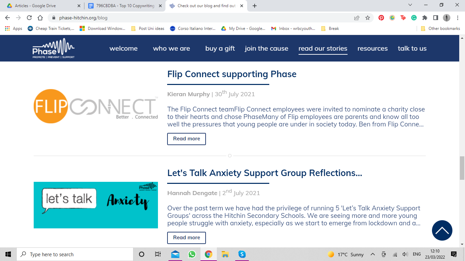The width and height of the screenshot is (465, 261).
Task: Click the Windows search box
Action: coord(75,254)
